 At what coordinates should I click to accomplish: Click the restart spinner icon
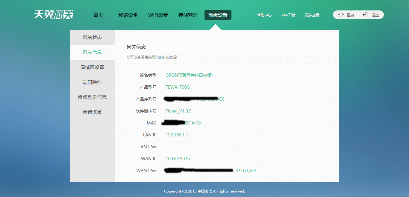tap(340, 14)
